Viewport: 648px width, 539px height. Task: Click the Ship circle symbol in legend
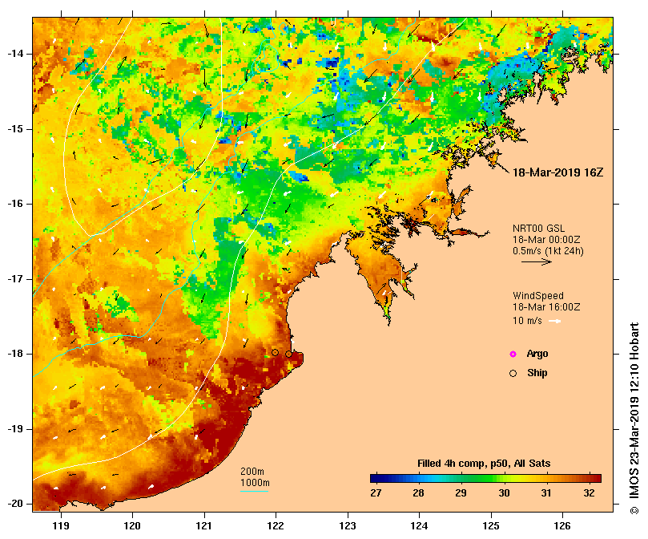(x=513, y=374)
